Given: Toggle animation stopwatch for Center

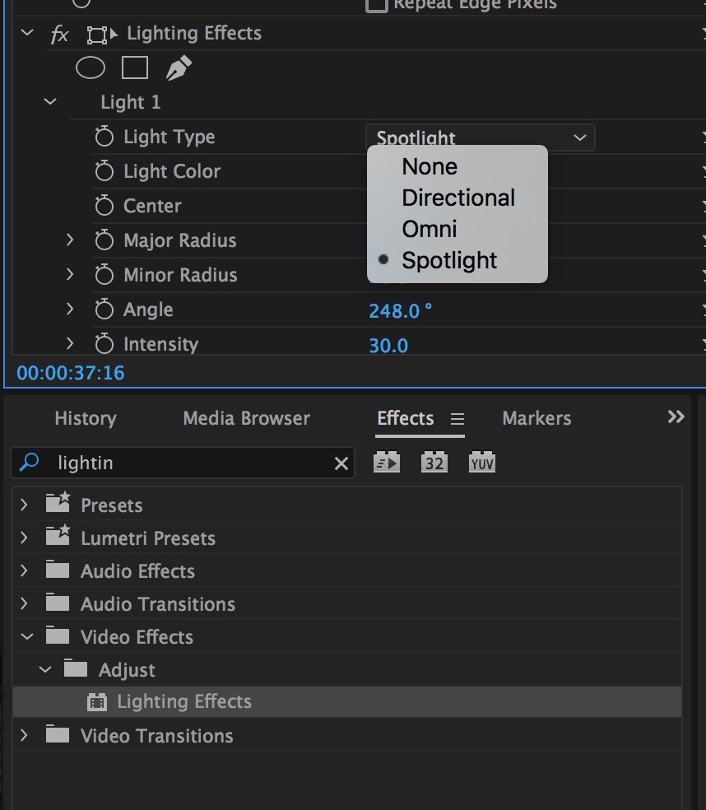Looking at the screenshot, I should [x=105, y=206].
